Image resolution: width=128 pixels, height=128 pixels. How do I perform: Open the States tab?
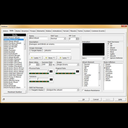click(48, 31)
